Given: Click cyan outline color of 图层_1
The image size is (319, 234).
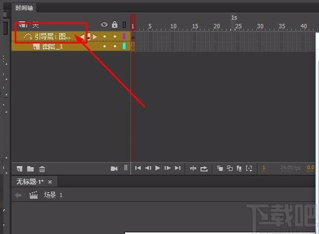Looking at the screenshot, I should click(124, 46).
